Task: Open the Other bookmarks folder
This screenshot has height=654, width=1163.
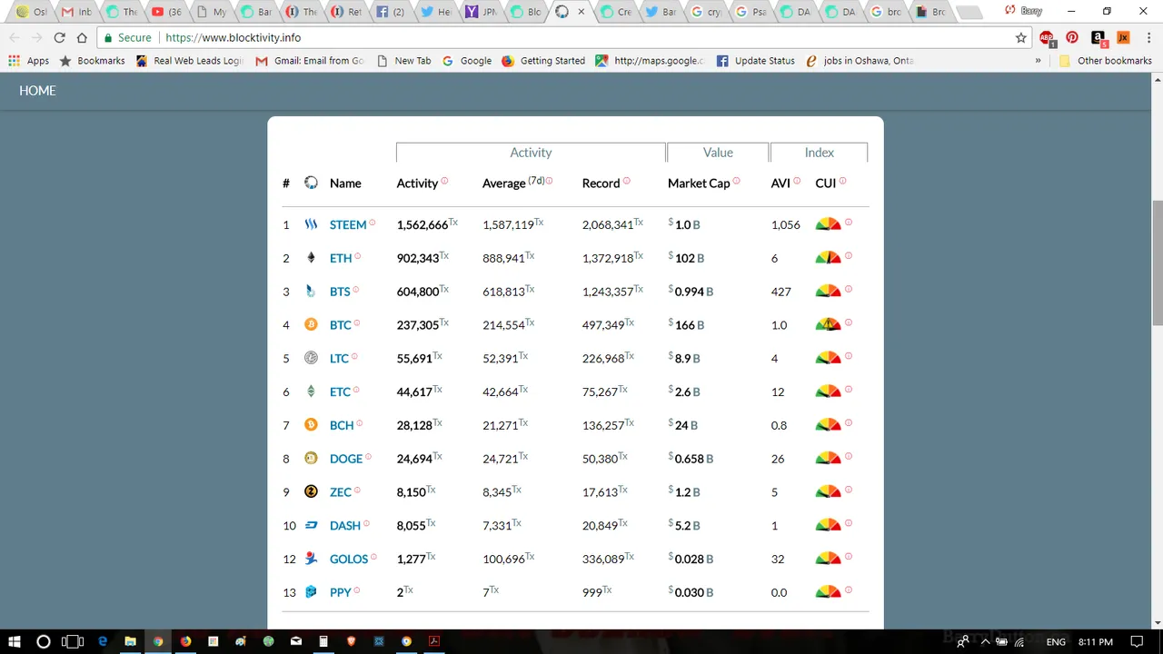Action: 1105,61
